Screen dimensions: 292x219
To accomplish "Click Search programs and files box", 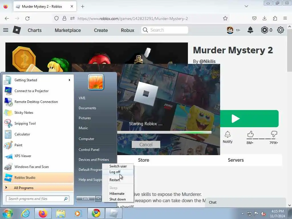I will pos(37,199).
